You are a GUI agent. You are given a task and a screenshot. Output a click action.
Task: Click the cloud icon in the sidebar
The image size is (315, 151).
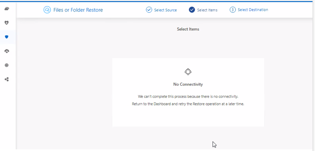point(7,9)
